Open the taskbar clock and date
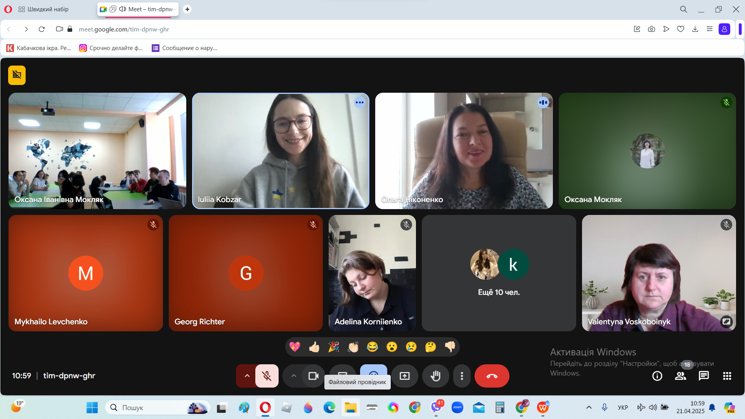The width and height of the screenshot is (745, 419). pyautogui.click(x=690, y=407)
